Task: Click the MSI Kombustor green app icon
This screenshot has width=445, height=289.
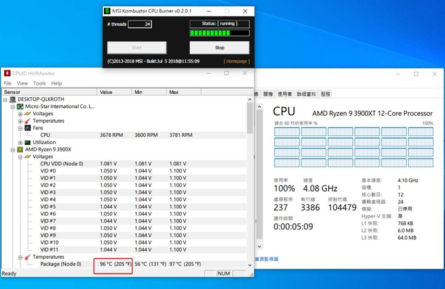Action: (x=107, y=11)
